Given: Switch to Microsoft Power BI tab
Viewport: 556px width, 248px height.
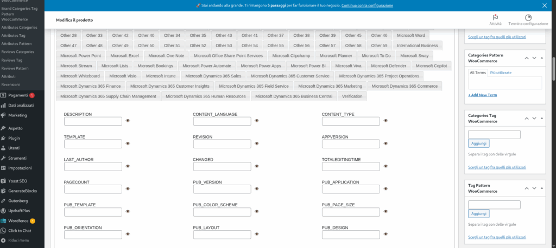Looking at the screenshot, I should pos(308,66).
